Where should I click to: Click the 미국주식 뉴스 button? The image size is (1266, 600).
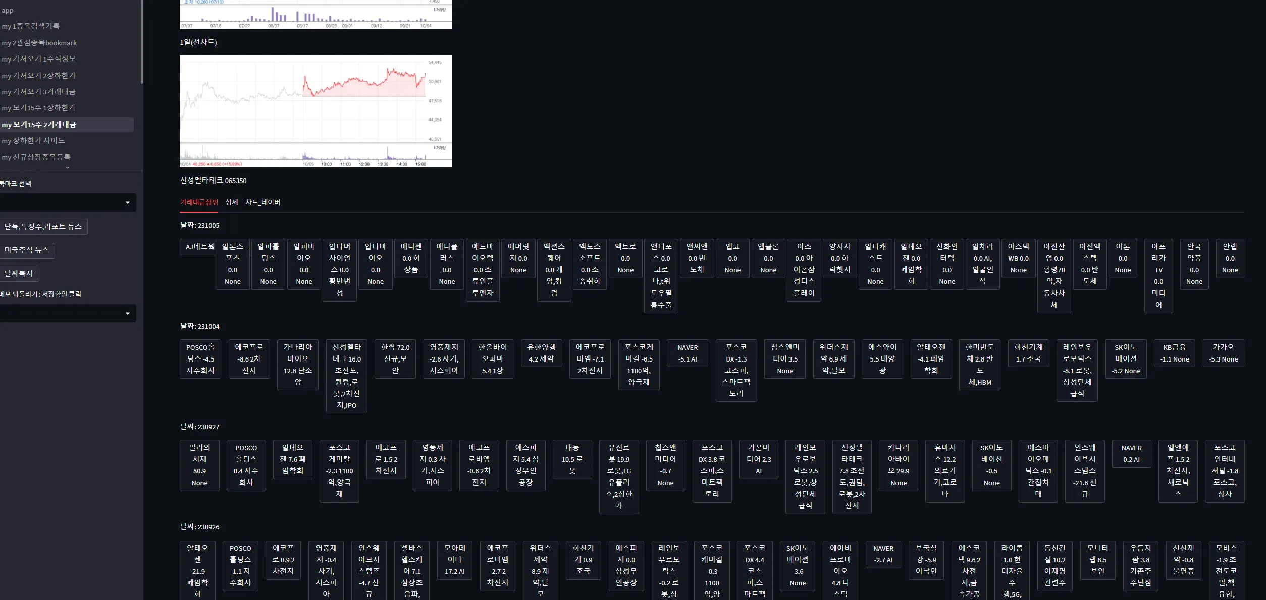[x=27, y=250]
